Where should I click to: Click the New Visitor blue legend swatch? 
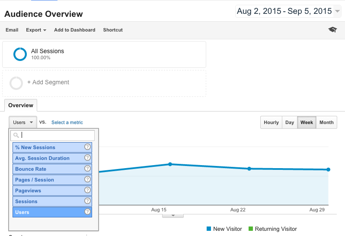coord(209,229)
